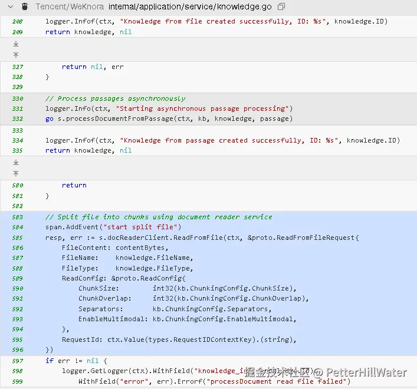Click the comment "// Process passages asynchronously"
This screenshot has height=389, width=417.
coord(115,98)
